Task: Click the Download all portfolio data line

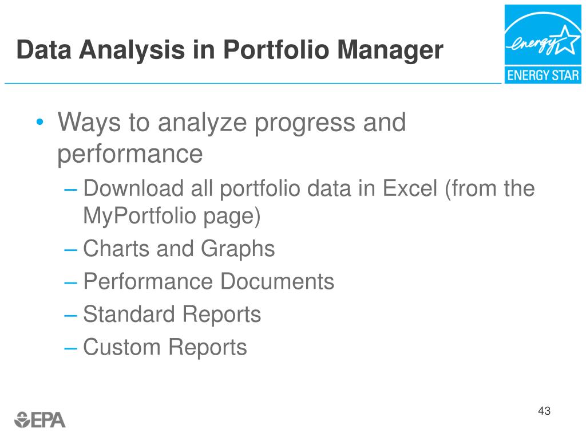Action: [309, 188]
